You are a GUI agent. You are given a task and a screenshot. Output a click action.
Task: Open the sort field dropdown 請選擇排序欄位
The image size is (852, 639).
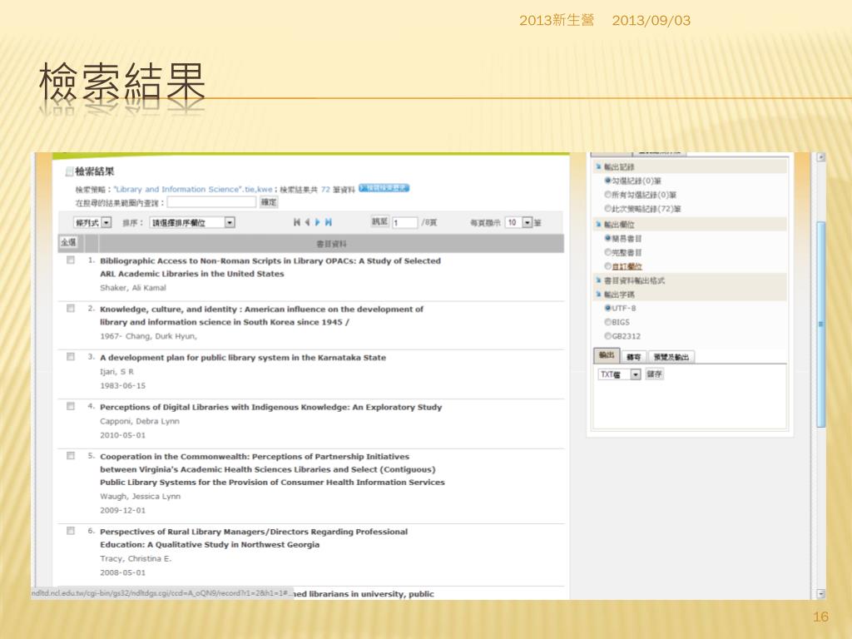[192, 222]
